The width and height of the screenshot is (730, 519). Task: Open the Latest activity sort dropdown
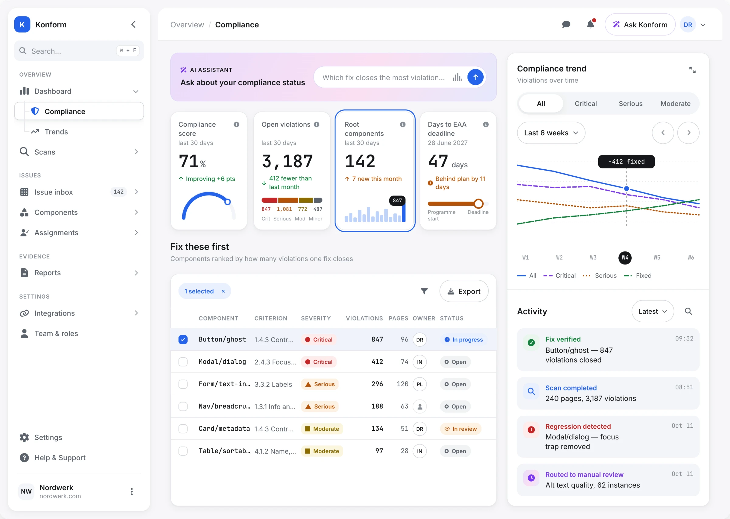[653, 311]
